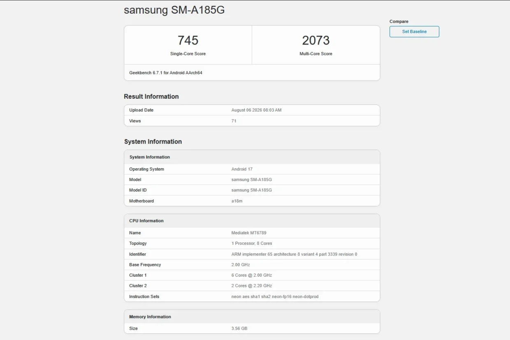Select the Model ID value samsung SM-A185G

tap(252, 190)
